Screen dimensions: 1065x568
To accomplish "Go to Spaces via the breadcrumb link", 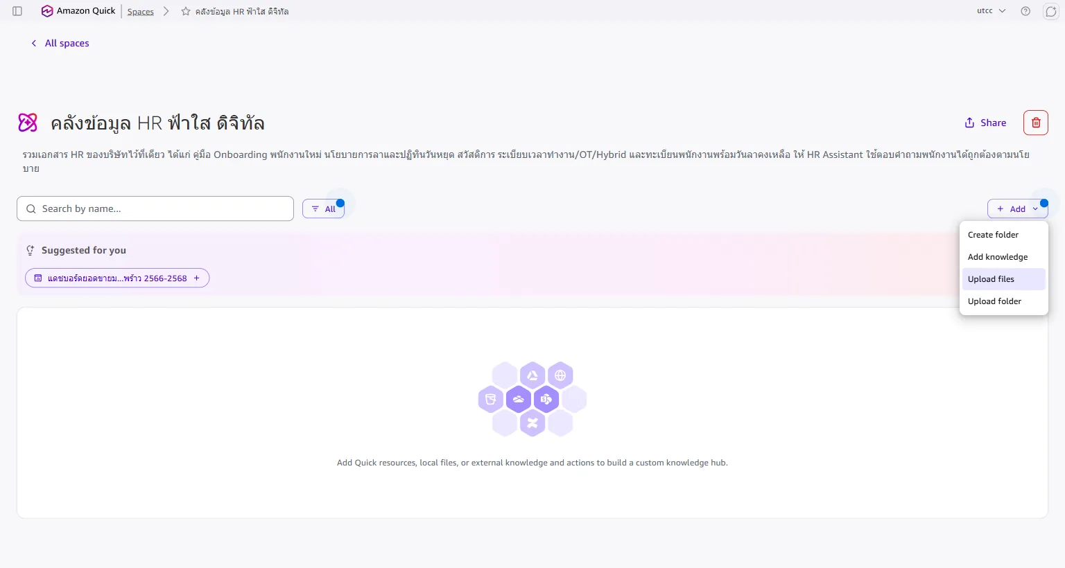I will click(x=141, y=12).
